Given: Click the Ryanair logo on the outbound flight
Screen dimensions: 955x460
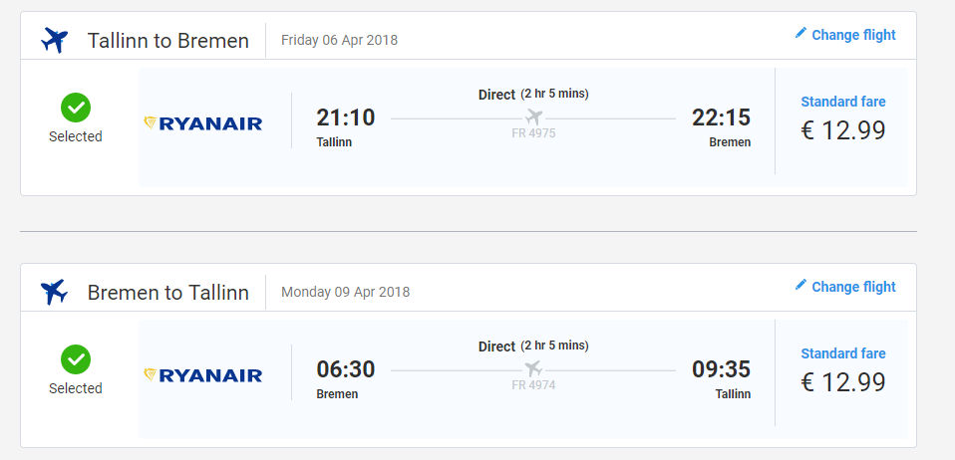Looking at the screenshot, I should pos(202,123).
